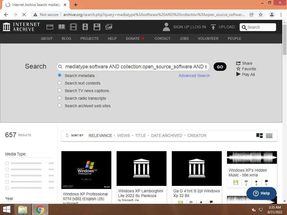The image size is (287, 215).
Task: Open the Audio speaker icon
Action: 85,27
